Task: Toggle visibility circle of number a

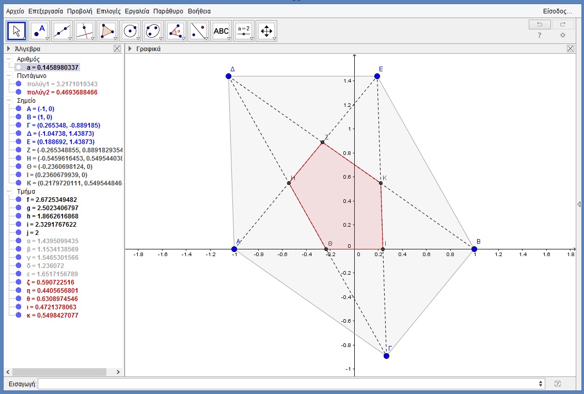Action: tap(19, 67)
